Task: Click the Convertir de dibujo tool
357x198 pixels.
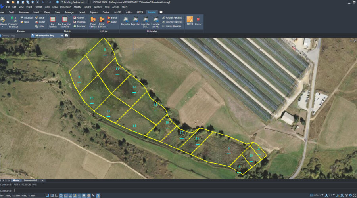Action: pos(13,22)
